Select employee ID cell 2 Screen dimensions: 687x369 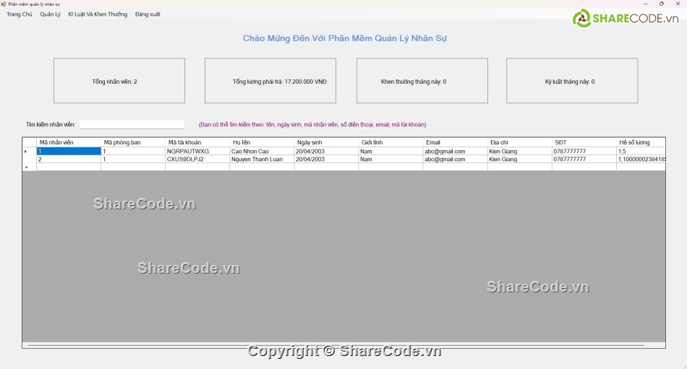[69, 160]
